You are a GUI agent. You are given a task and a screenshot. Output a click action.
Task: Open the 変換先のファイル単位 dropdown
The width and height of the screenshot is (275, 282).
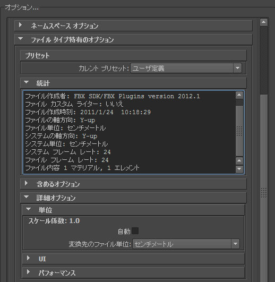click(186, 244)
